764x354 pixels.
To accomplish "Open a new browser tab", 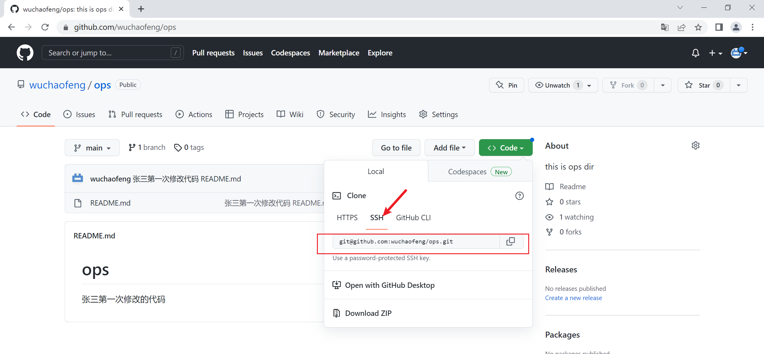I will [141, 9].
